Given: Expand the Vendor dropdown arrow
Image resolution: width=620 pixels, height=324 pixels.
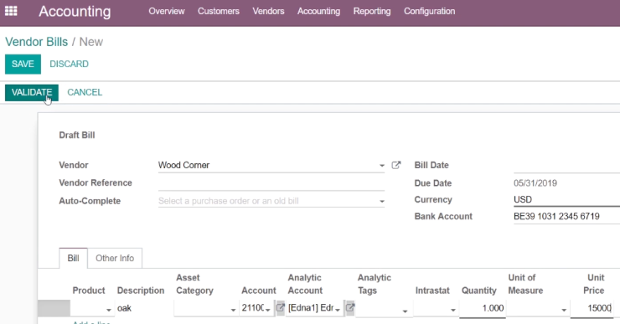Looking at the screenshot, I should click(x=381, y=166).
